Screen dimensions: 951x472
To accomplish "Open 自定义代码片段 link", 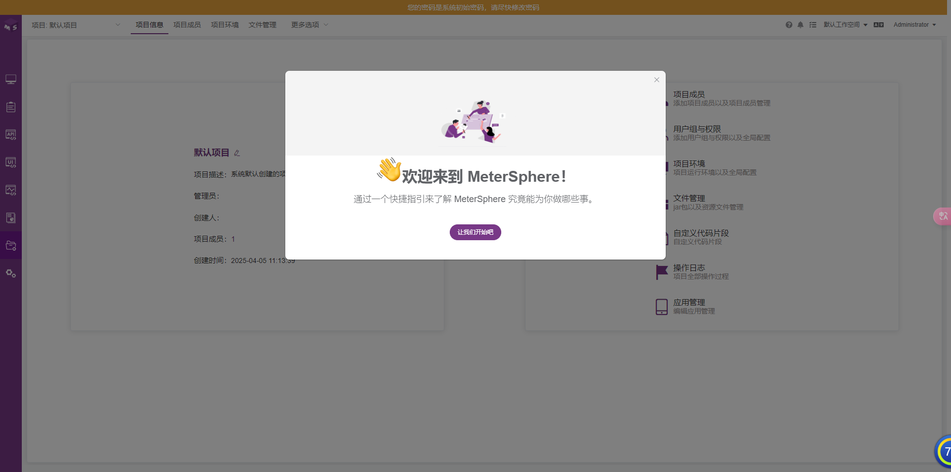I will pos(701,233).
